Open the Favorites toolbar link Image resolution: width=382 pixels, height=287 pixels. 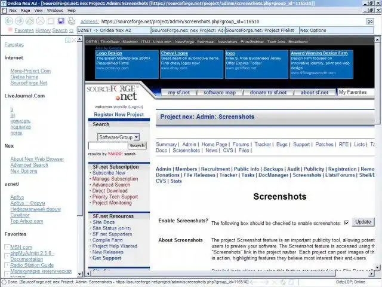(24, 30)
